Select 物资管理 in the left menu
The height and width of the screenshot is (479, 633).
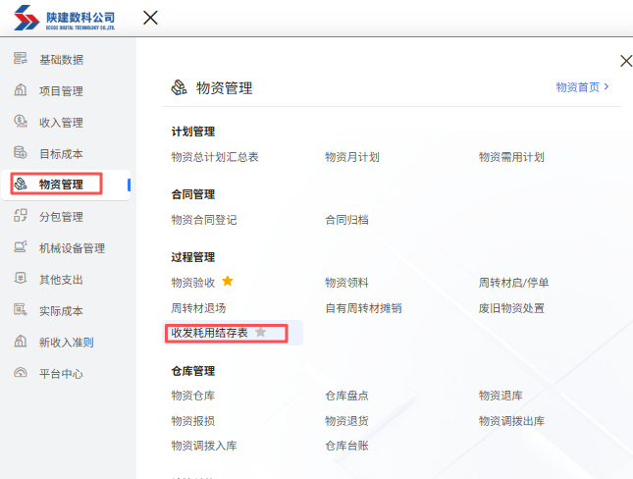tap(60, 185)
